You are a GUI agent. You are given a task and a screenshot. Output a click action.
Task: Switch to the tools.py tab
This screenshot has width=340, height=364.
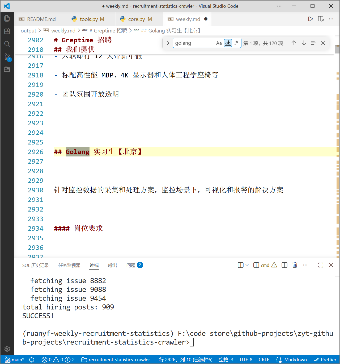[88, 19]
